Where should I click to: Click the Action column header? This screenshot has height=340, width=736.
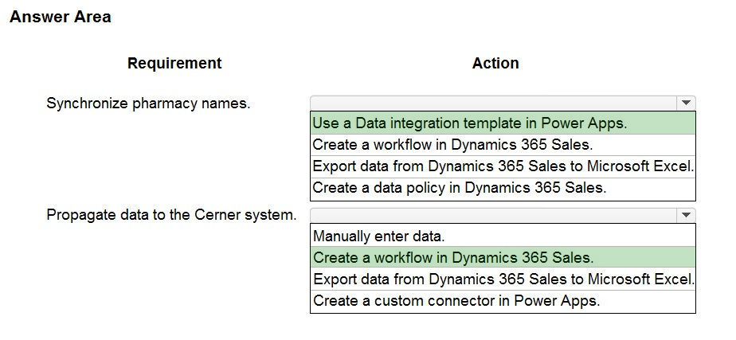tap(495, 64)
